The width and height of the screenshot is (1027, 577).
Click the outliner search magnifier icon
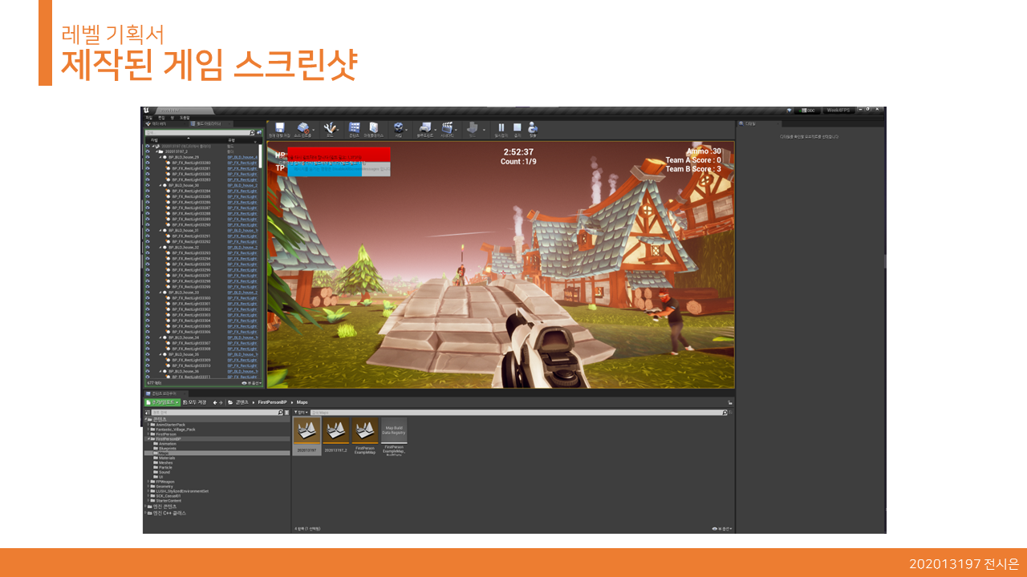tap(251, 132)
